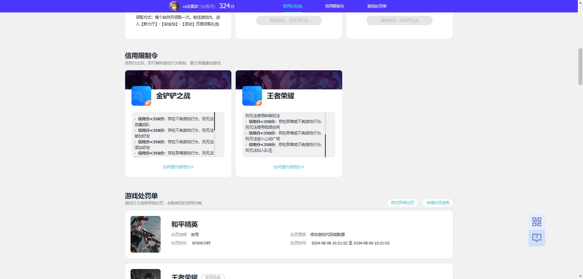Open 如何提升信用分 link under 金铲铲之战
The image size is (583, 279).
click(178, 167)
